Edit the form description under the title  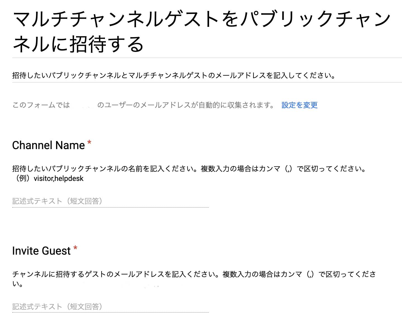pyautogui.click(x=174, y=75)
